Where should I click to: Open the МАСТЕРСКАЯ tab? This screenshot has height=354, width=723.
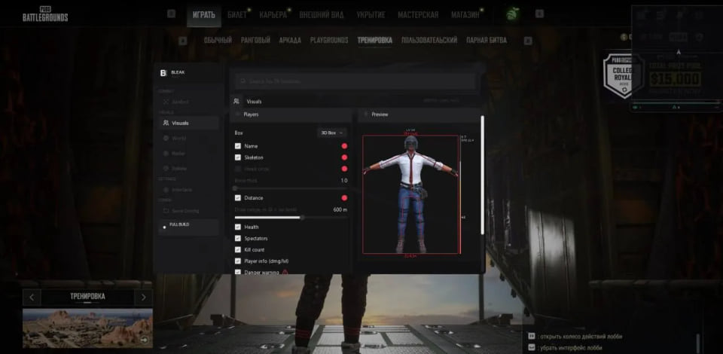(x=418, y=15)
